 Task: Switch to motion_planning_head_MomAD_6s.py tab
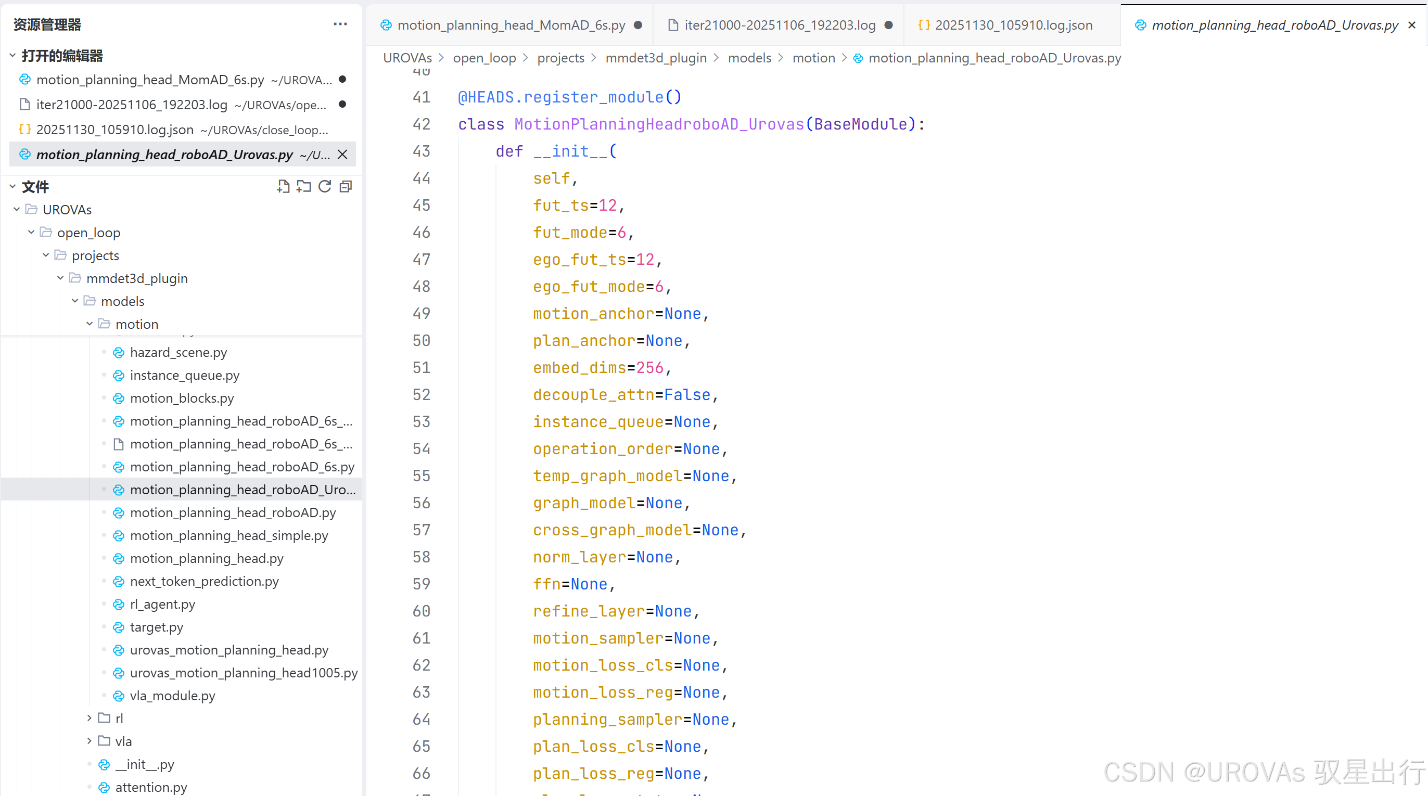tap(511, 25)
